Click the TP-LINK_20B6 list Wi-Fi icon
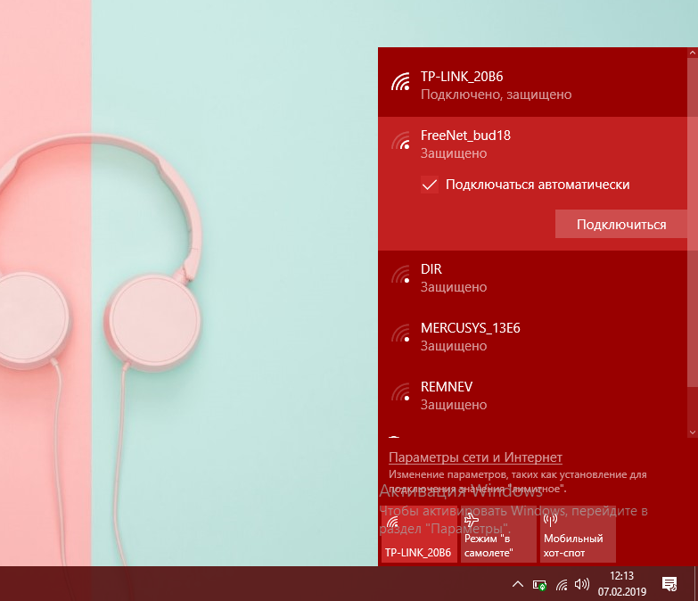Image resolution: width=698 pixels, height=601 pixels. click(400, 81)
